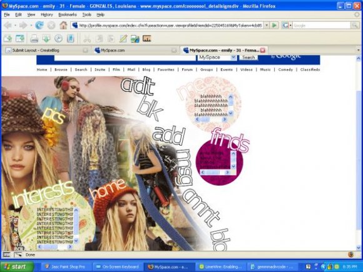Go to the Home page icon

click(63, 25)
